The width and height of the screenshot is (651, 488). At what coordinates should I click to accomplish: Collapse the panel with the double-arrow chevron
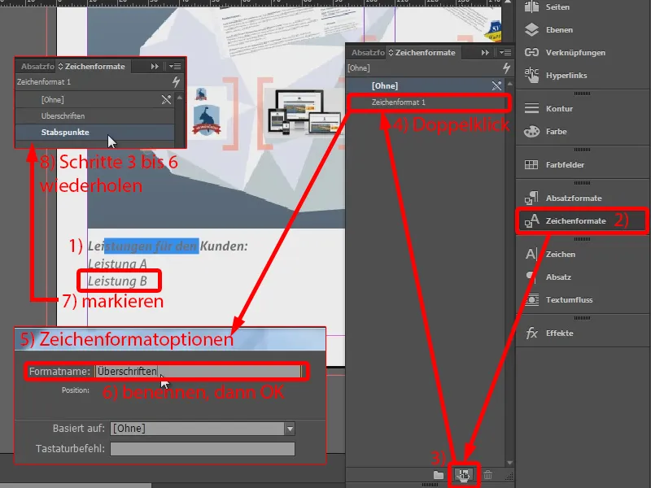483,52
